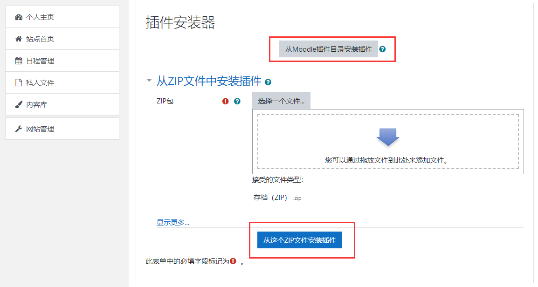Click the calendar icon beside 日程管理
Screen dimensions: 538x287
pyautogui.click(x=19, y=61)
